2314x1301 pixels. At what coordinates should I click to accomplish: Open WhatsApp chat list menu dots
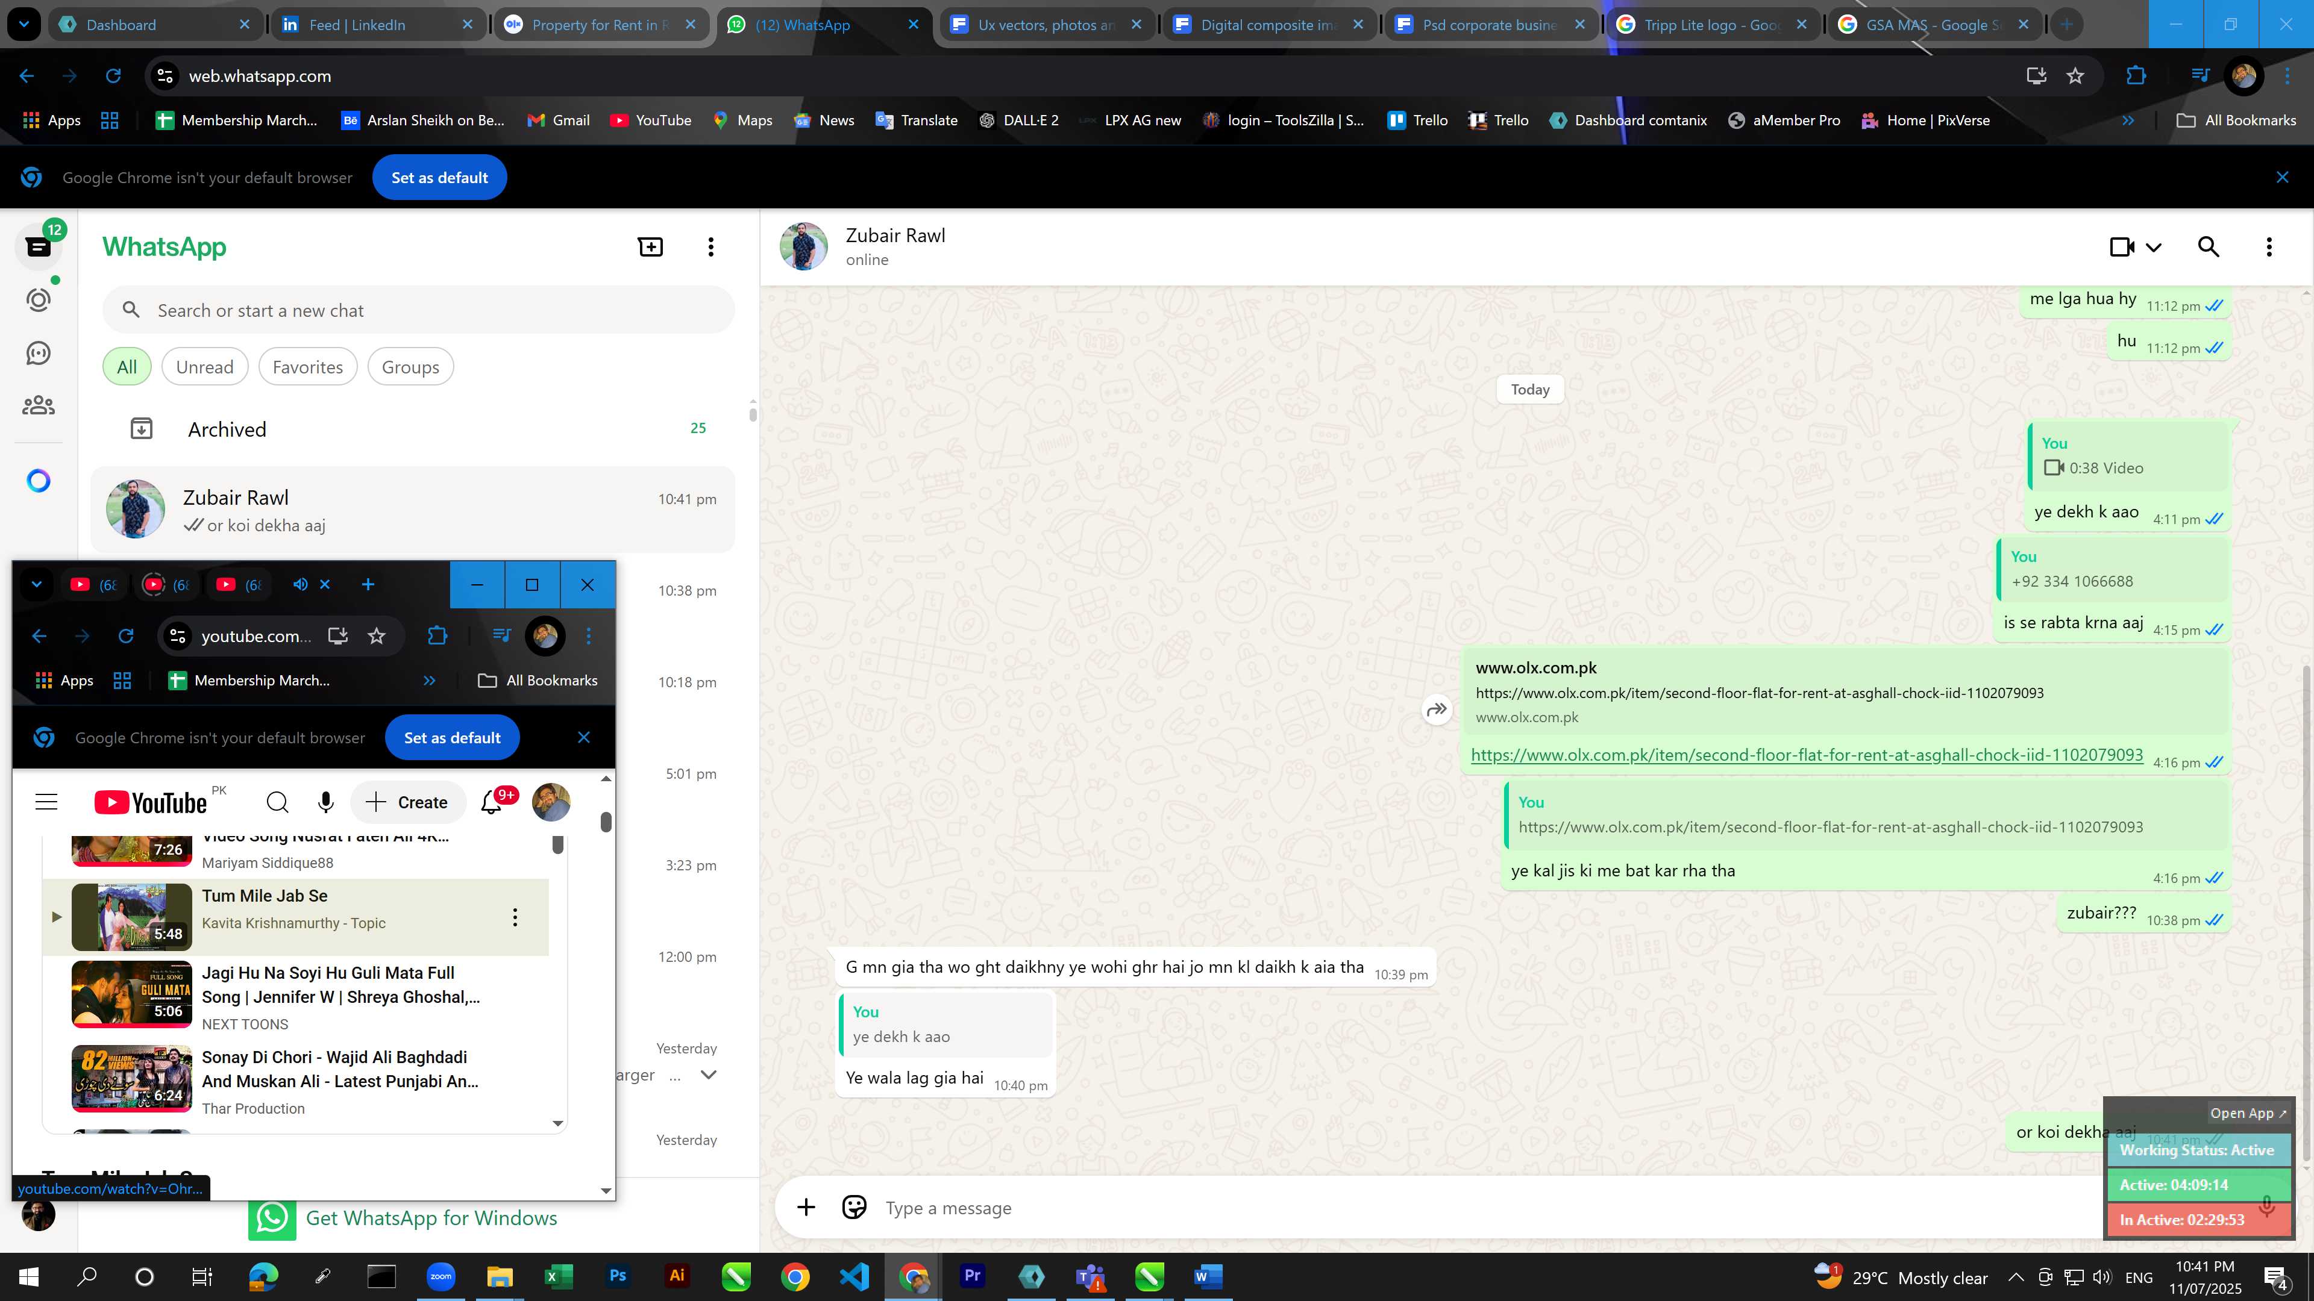(710, 247)
